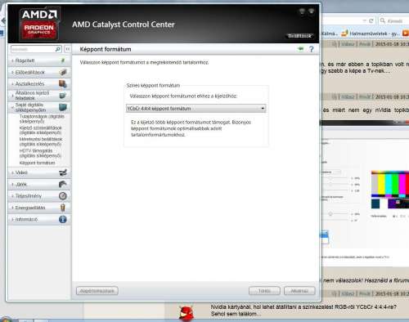
Task: Click the 'Ez a kijelző több képpont formátumot támogat' description
Action: point(191,128)
